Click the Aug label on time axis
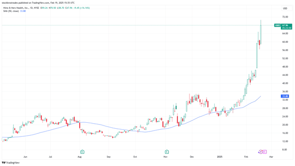 (79, 157)
